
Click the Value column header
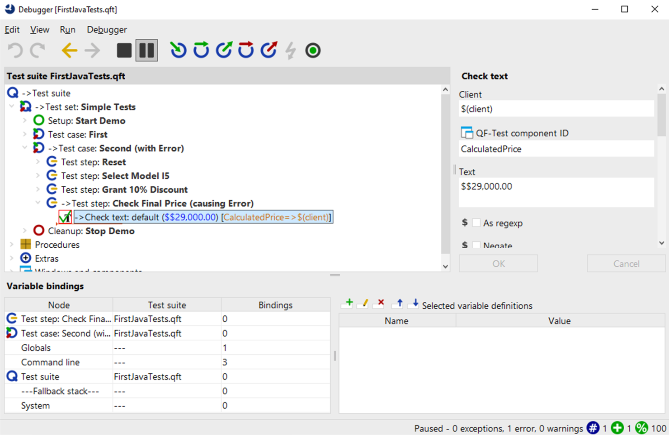559,321
